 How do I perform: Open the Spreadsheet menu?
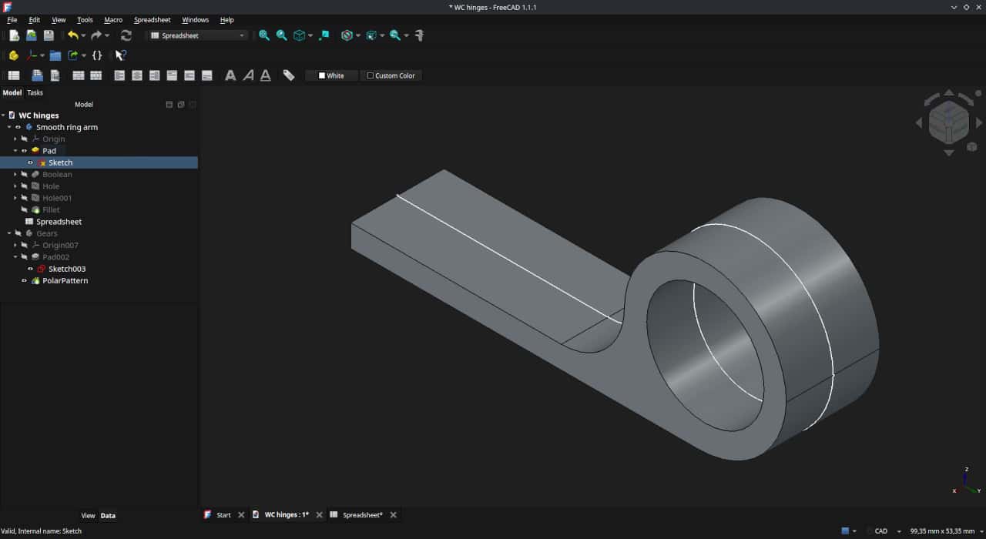pyautogui.click(x=153, y=20)
